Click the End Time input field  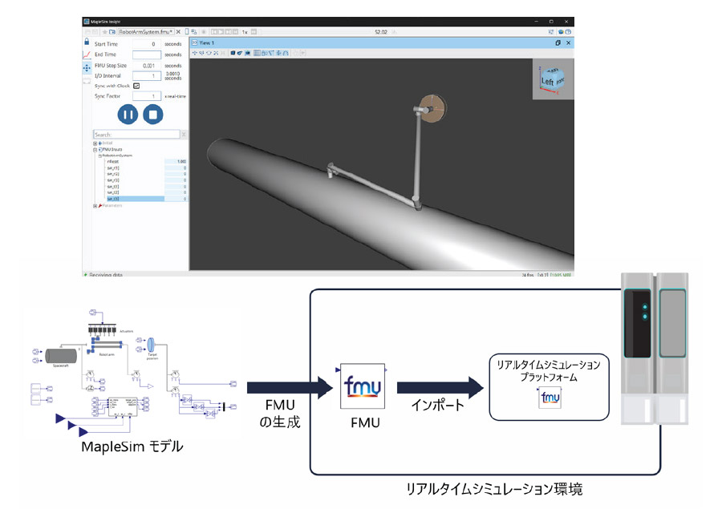(147, 55)
